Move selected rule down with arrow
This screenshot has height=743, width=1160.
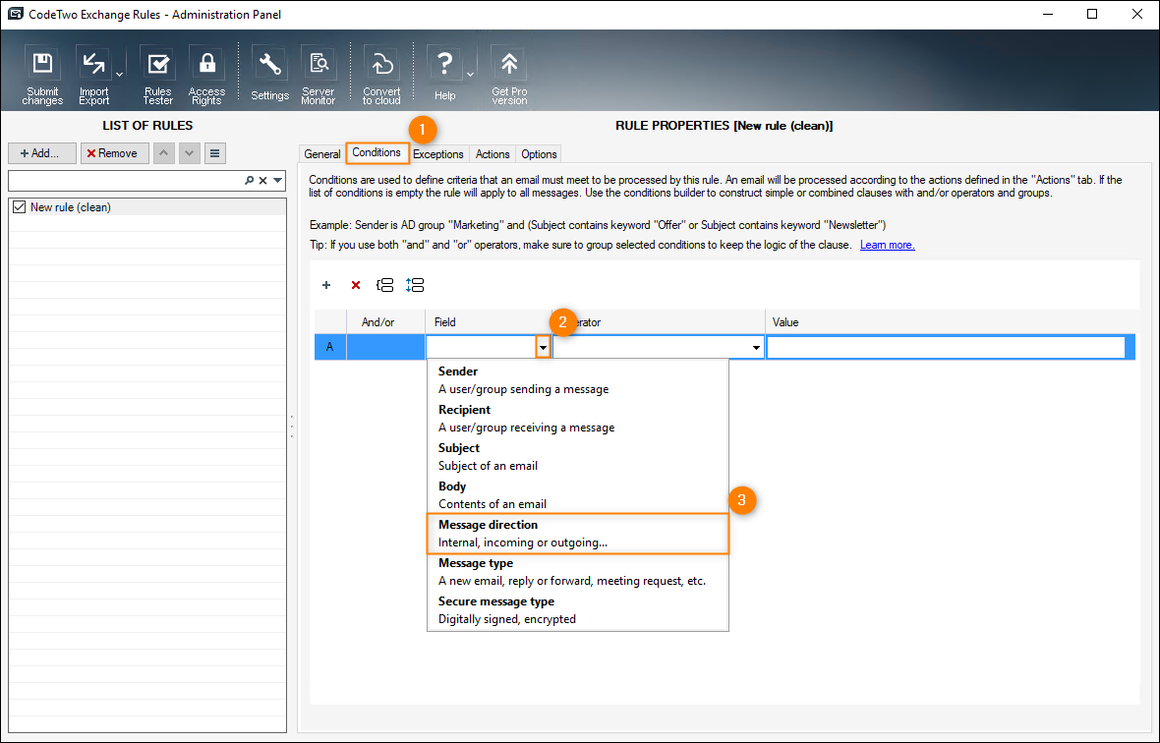point(190,153)
